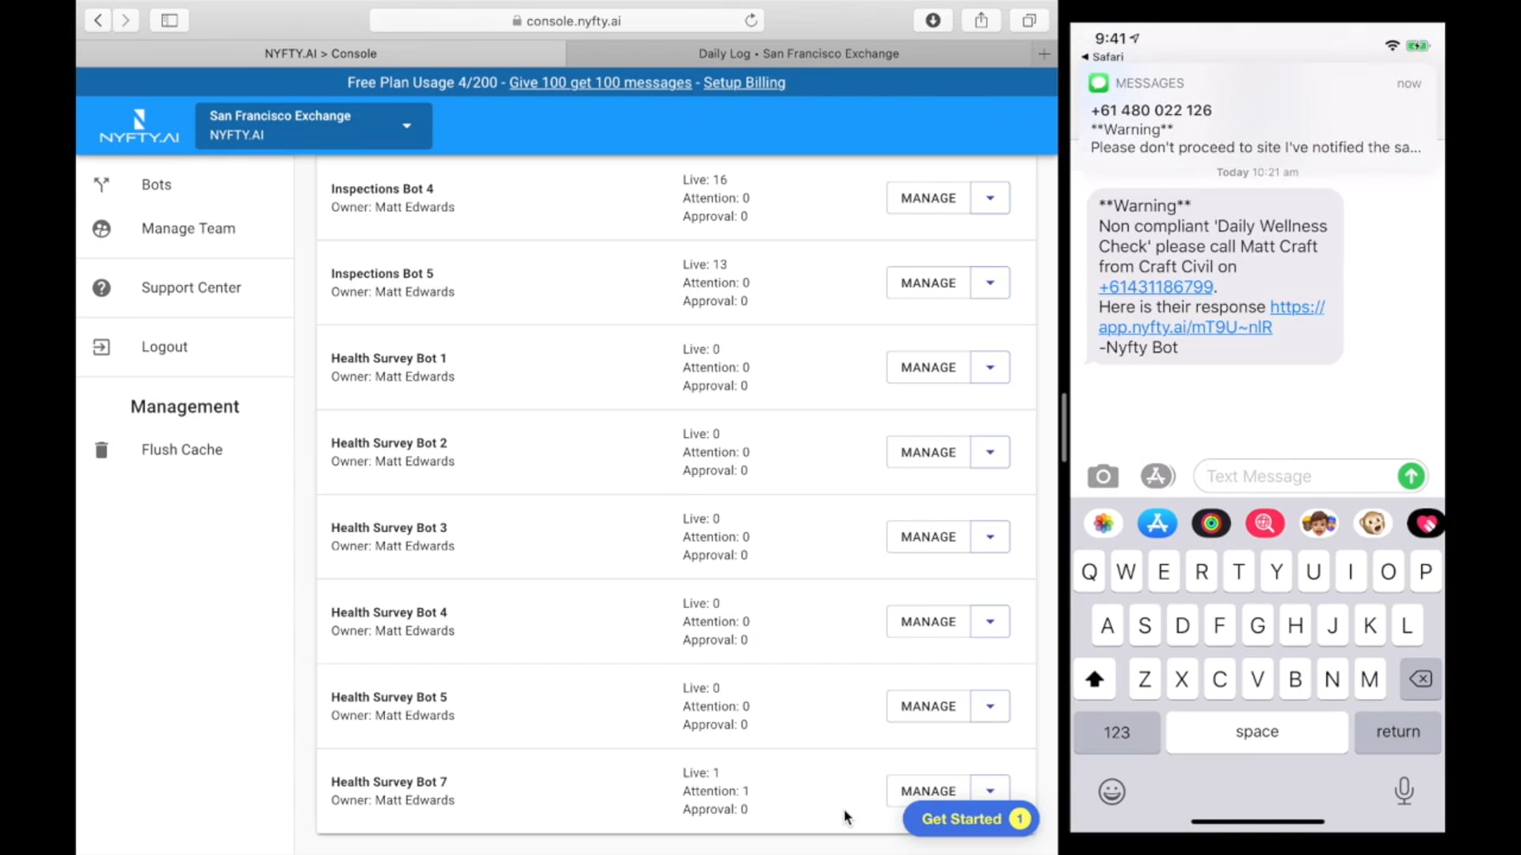Click MANAGE for Health Survey Bot 7
1521x855 pixels.
coord(928,790)
